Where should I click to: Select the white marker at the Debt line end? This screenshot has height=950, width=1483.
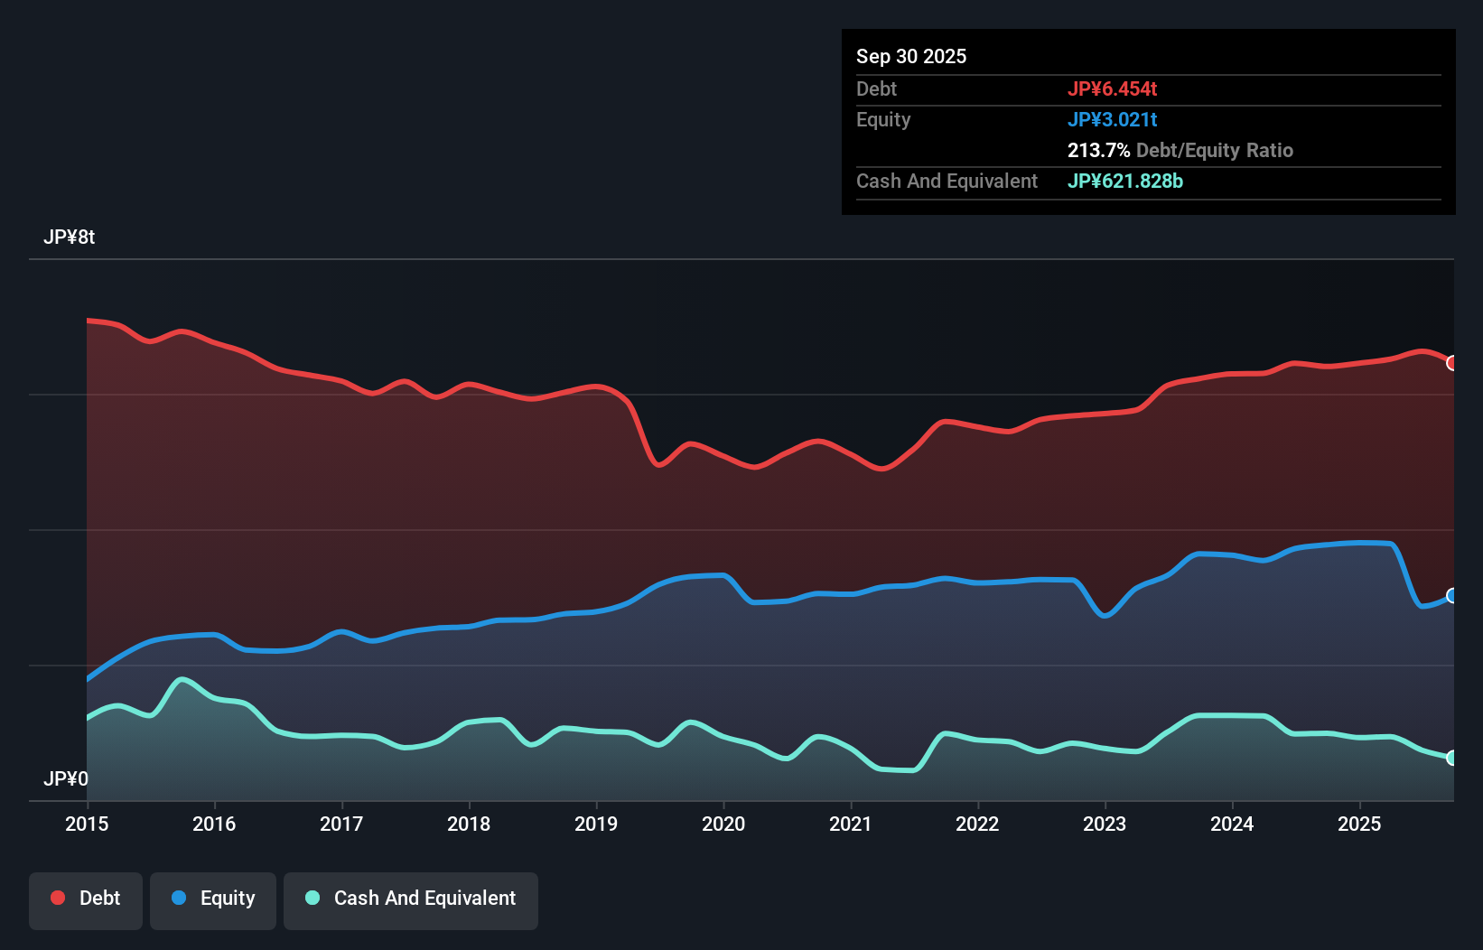click(x=1451, y=363)
